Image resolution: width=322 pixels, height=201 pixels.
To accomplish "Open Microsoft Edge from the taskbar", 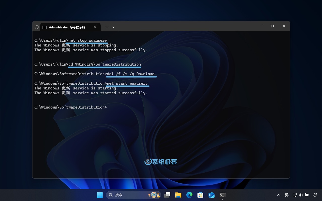I will [x=189, y=195].
